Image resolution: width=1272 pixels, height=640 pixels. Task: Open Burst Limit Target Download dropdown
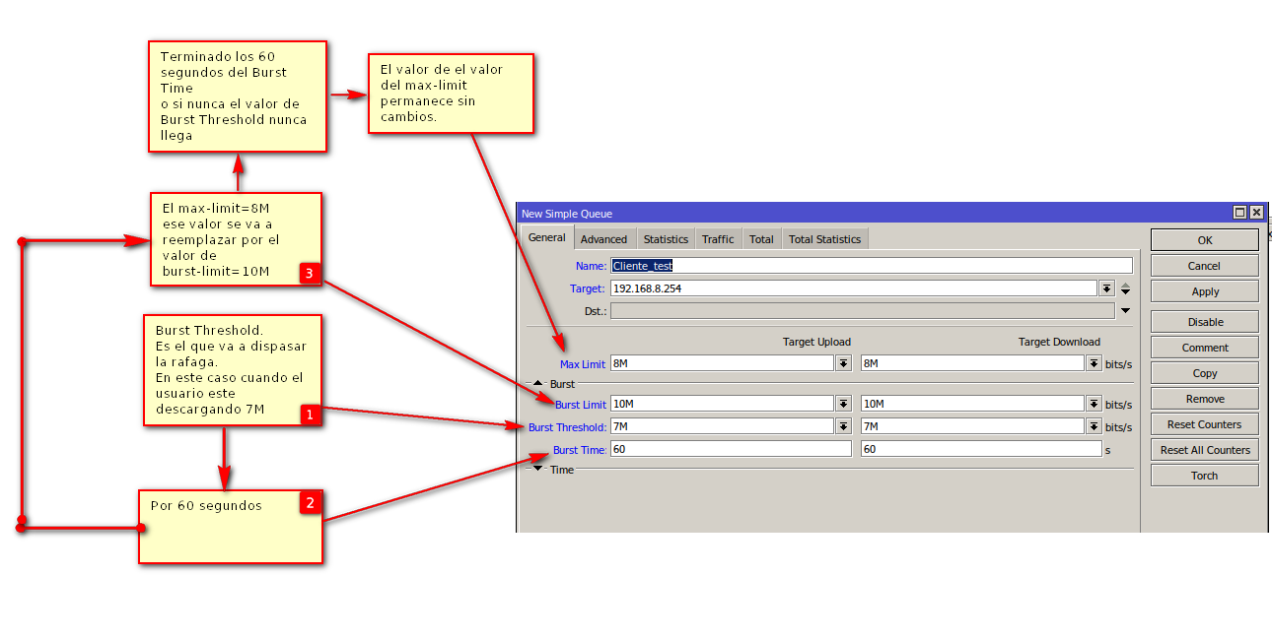pyautogui.click(x=1094, y=404)
